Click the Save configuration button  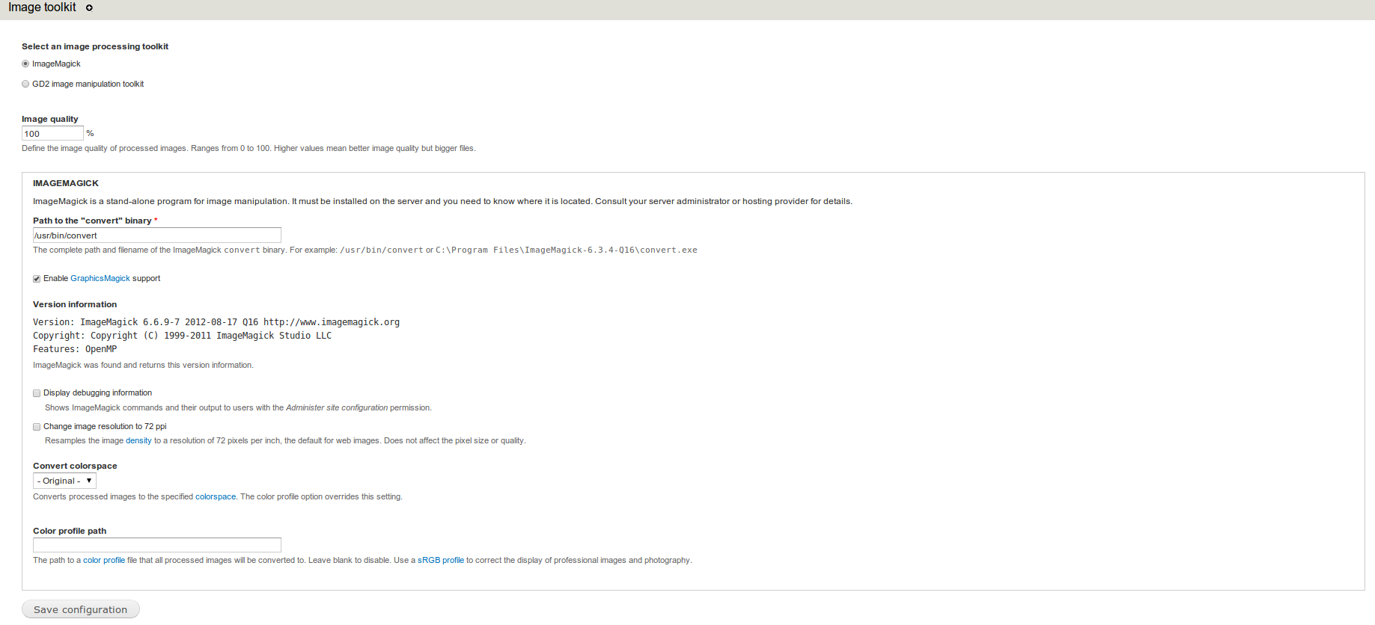coord(81,609)
